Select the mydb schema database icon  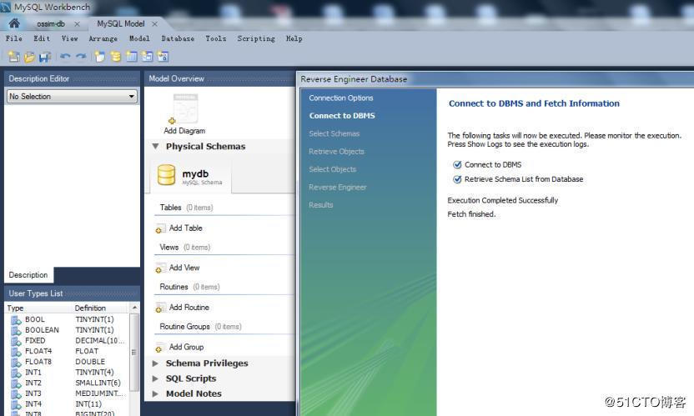pos(167,175)
